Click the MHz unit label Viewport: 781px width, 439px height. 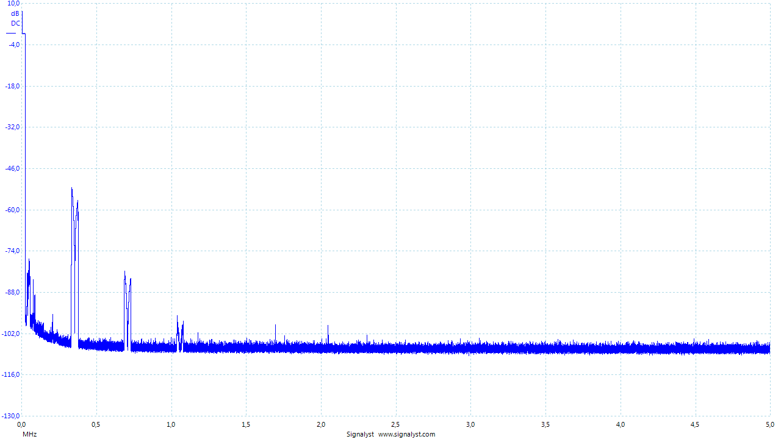tap(29, 434)
